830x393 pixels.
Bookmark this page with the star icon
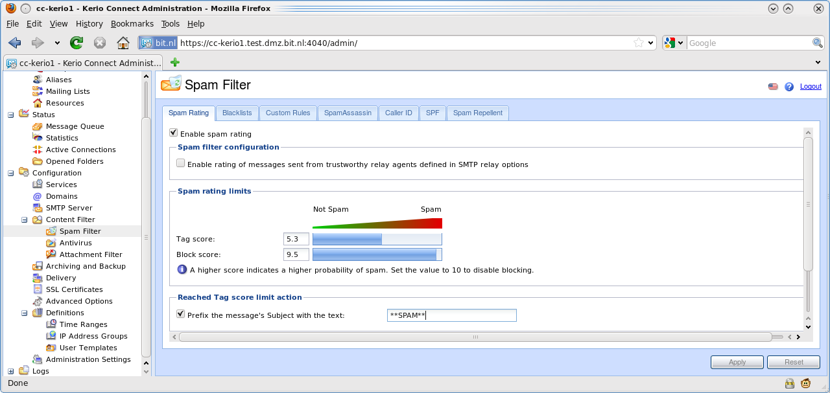pos(639,43)
